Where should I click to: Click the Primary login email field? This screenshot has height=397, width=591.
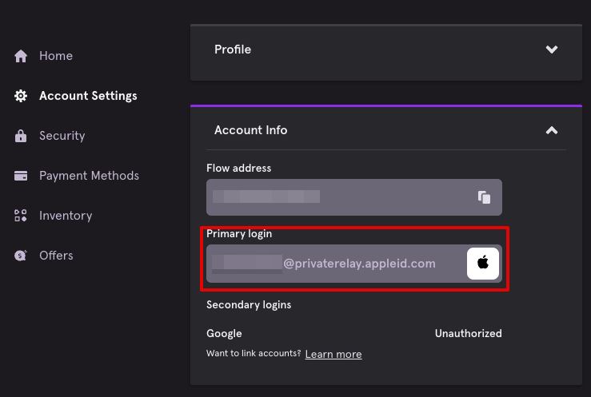pyautogui.click(x=354, y=264)
